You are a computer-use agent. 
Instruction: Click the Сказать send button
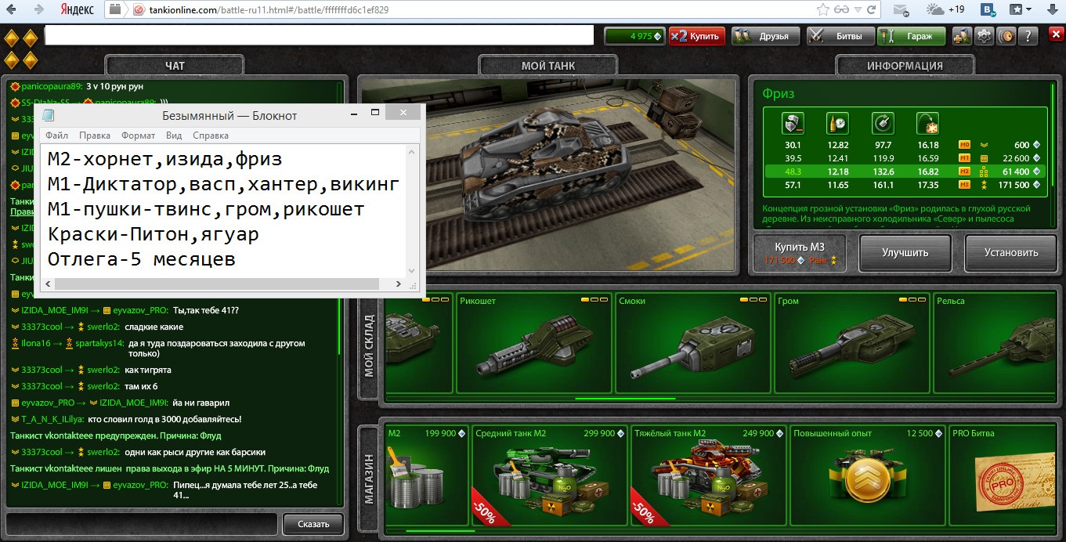(x=313, y=523)
